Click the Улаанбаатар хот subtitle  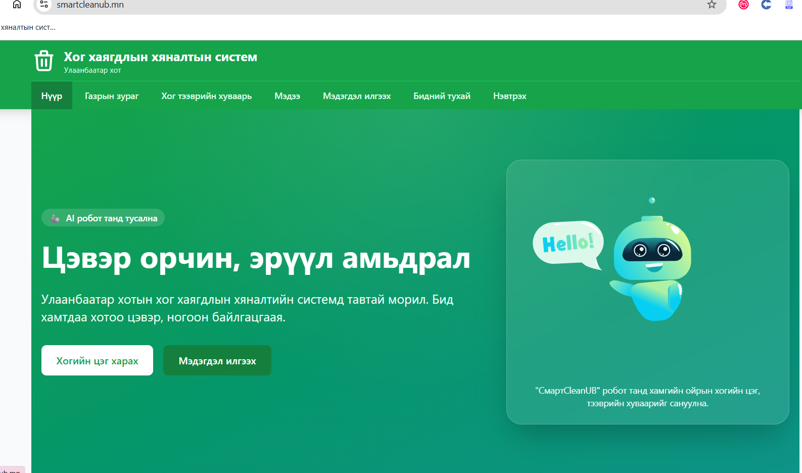click(92, 70)
